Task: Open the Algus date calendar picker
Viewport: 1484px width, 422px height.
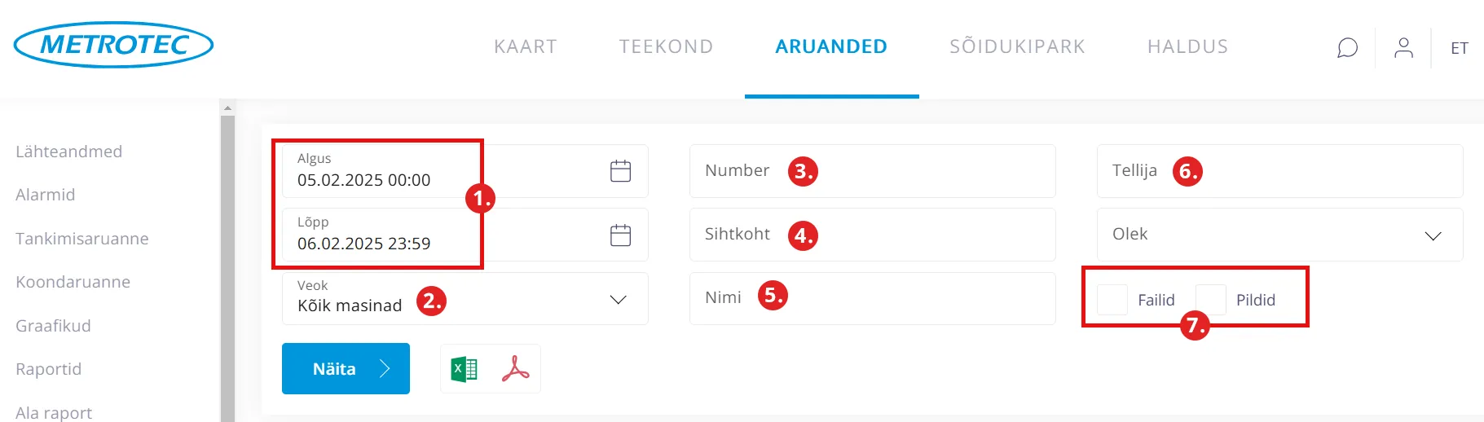Action: coord(620,171)
